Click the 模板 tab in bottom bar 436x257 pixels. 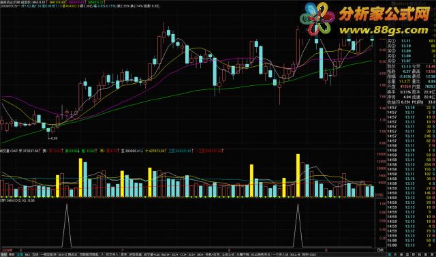(x=12, y=254)
